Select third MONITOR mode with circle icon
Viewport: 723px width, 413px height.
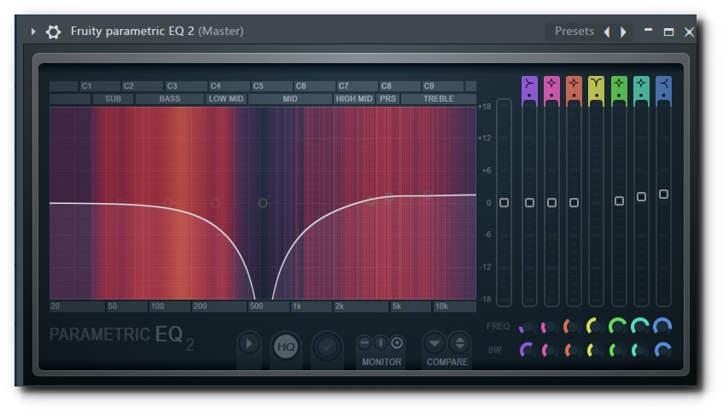coord(397,343)
